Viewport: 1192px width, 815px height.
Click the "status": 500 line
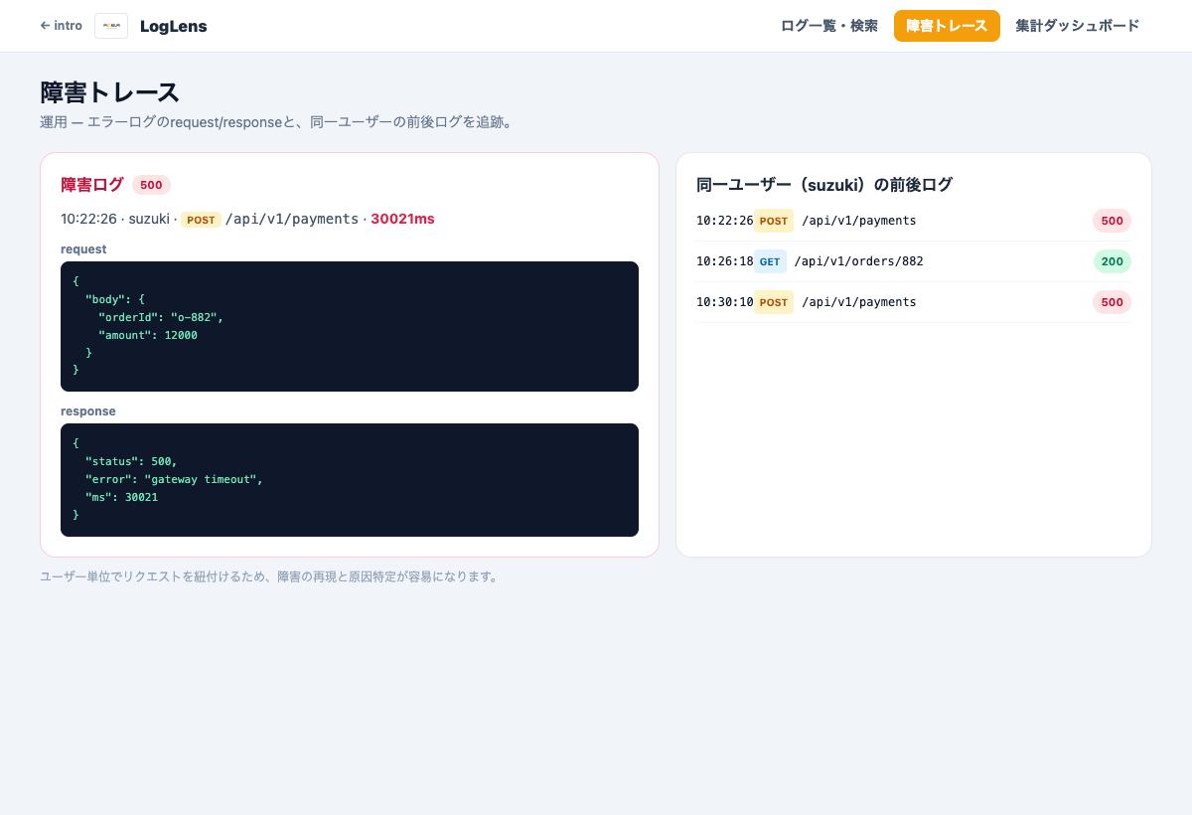pyautogui.click(x=131, y=461)
